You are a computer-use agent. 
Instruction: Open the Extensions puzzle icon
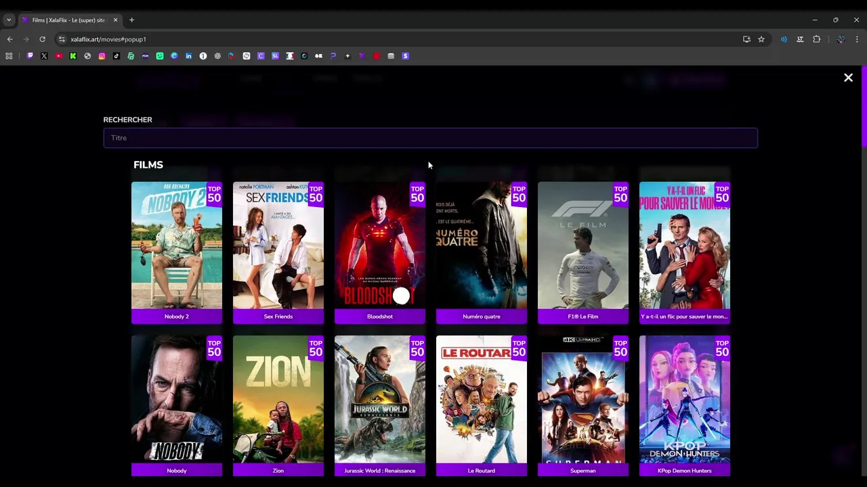tap(816, 39)
